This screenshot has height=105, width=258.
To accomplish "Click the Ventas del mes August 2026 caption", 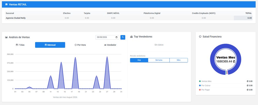I will [65, 97].
